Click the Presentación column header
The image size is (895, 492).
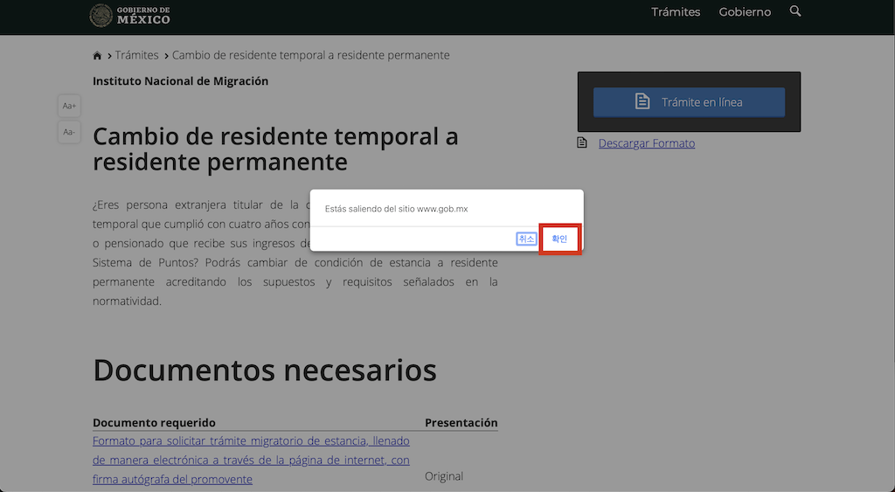click(x=461, y=423)
